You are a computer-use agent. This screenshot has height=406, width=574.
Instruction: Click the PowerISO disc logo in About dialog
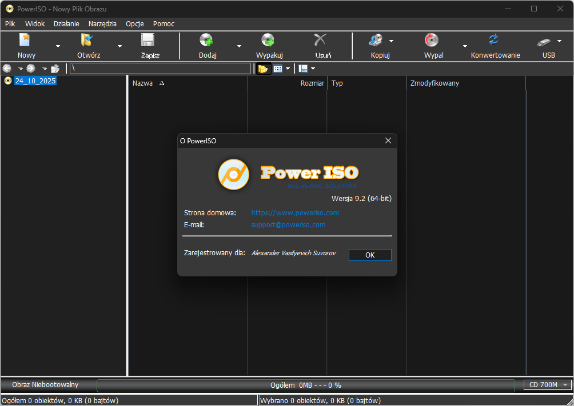click(x=234, y=175)
